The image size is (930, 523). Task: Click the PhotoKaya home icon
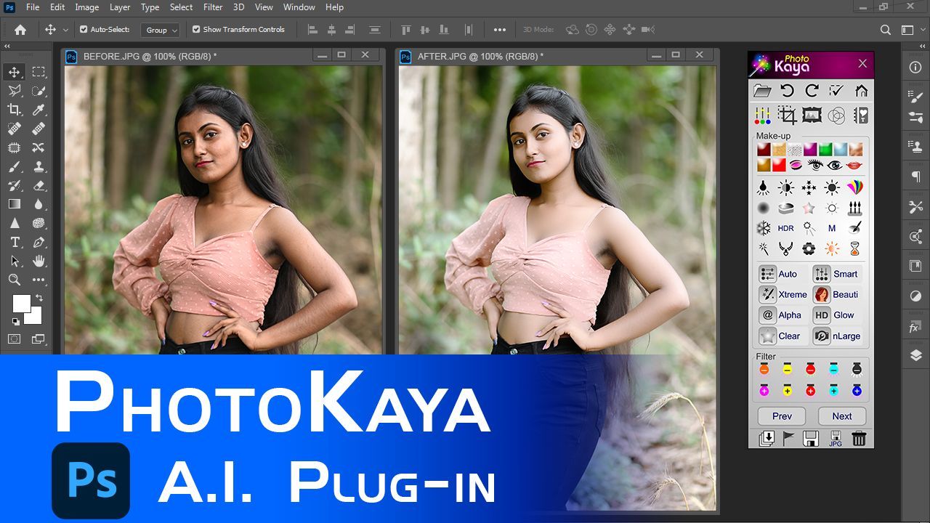[861, 91]
